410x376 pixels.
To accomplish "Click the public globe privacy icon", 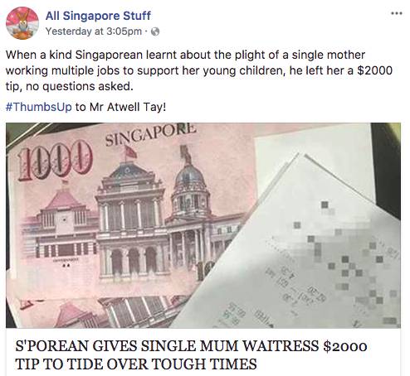I will coord(155,31).
